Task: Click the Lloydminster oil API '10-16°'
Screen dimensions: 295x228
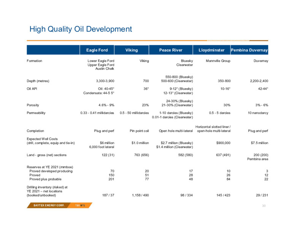Action: click(225, 89)
